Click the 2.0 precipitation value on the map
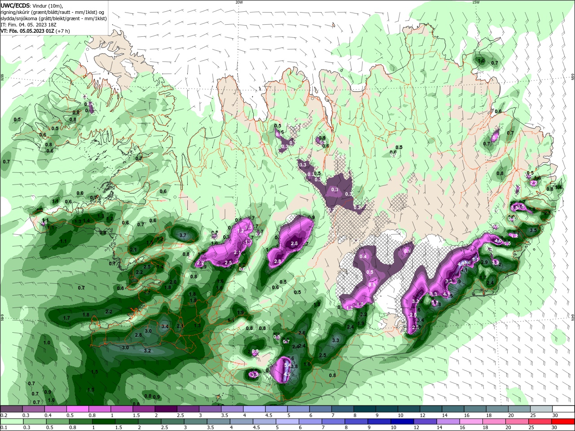 pos(172,281)
